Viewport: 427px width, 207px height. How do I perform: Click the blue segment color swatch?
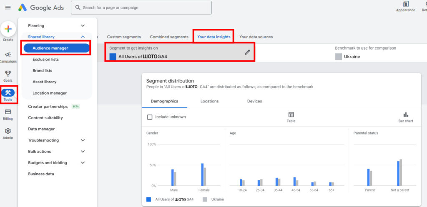113,57
